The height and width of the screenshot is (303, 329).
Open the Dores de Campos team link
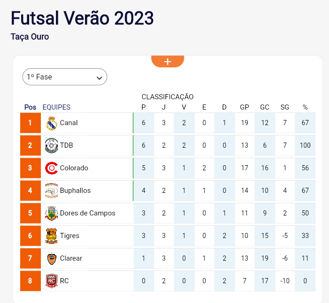(x=88, y=213)
